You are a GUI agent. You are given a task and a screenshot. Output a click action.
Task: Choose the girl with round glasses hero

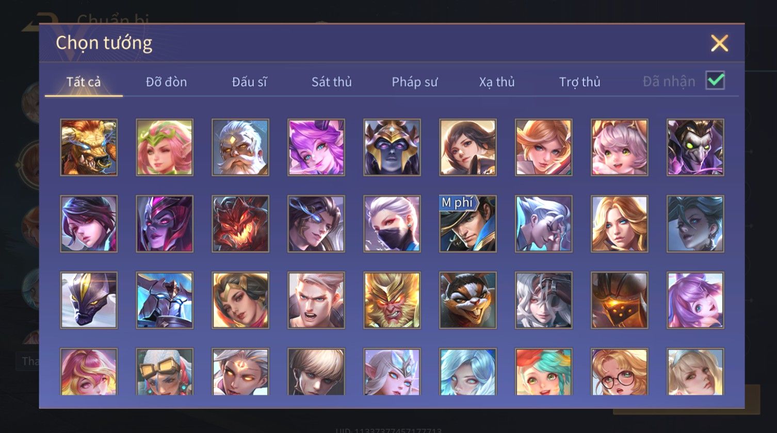click(x=620, y=372)
